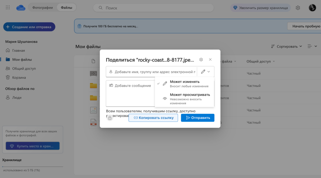
Task: Open the view layout options menu
Action: click(x=312, y=46)
